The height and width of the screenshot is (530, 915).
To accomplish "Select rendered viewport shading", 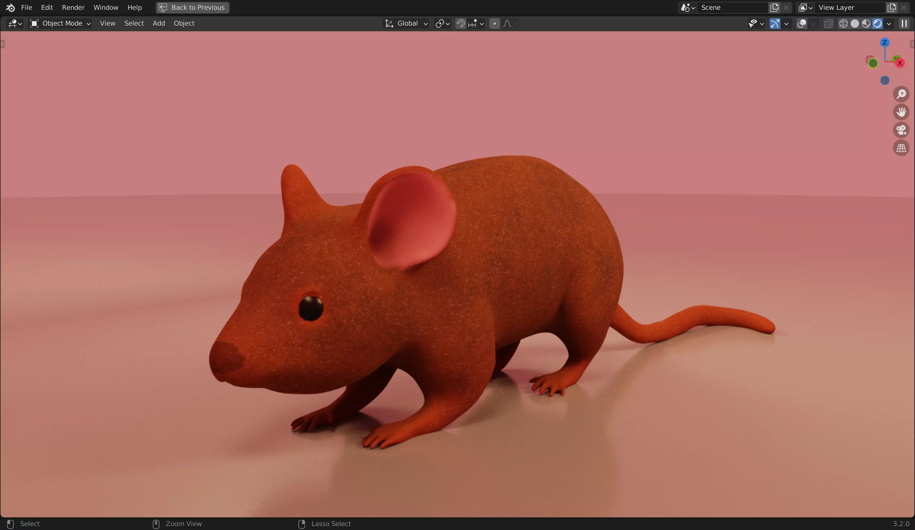I will (877, 23).
